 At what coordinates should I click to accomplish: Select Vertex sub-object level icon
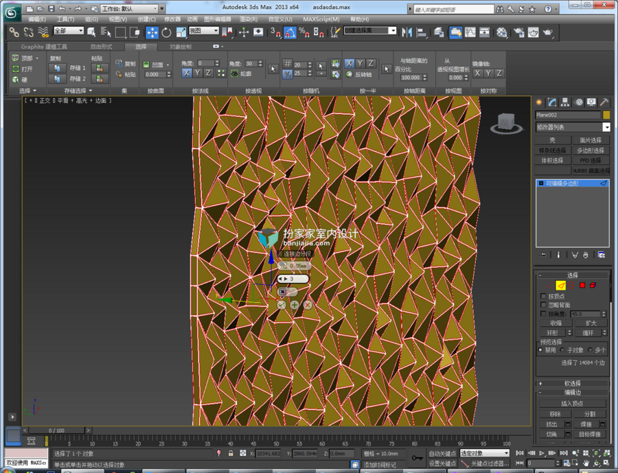(x=549, y=286)
